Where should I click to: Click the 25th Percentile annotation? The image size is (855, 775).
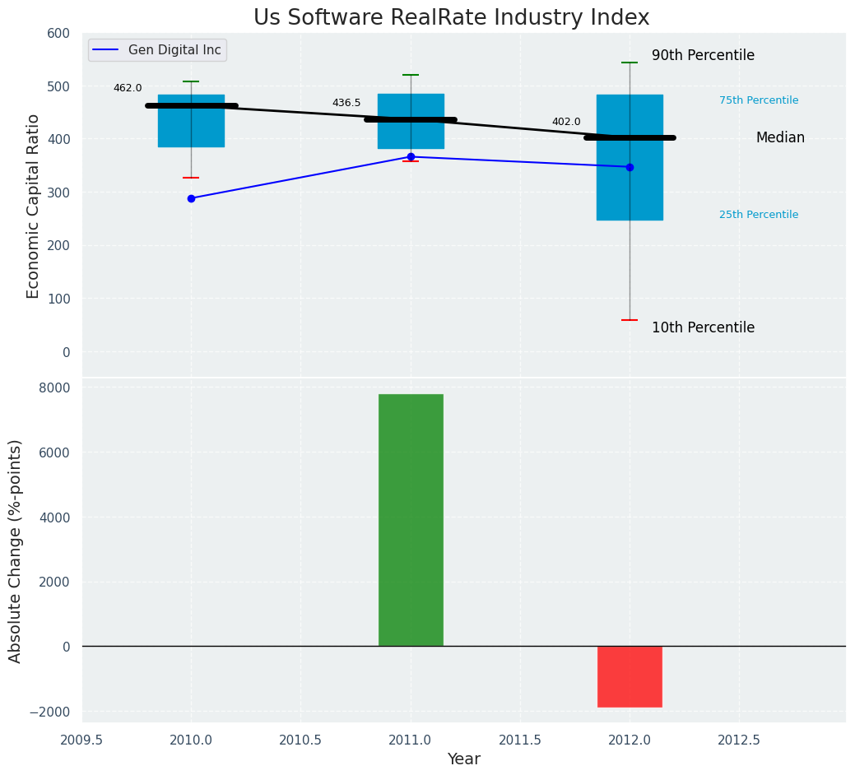click(759, 215)
